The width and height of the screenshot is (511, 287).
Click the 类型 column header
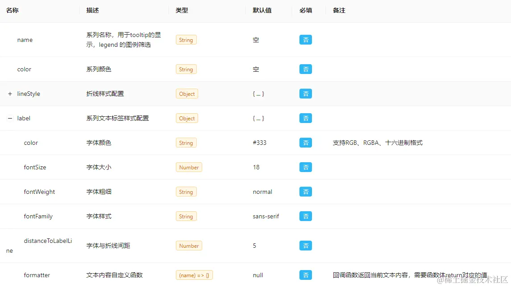[182, 10]
